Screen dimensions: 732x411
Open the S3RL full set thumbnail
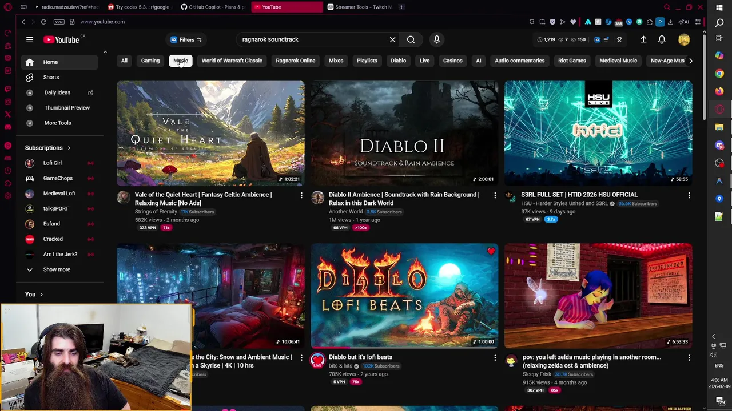pos(598,133)
